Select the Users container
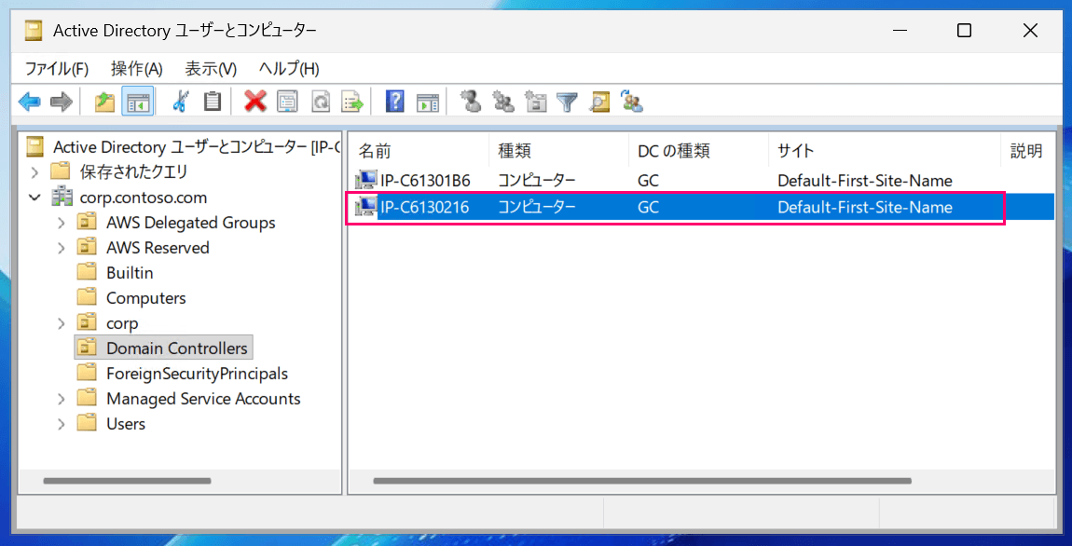The height and width of the screenshot is (546, 1072). pos(126,424)
